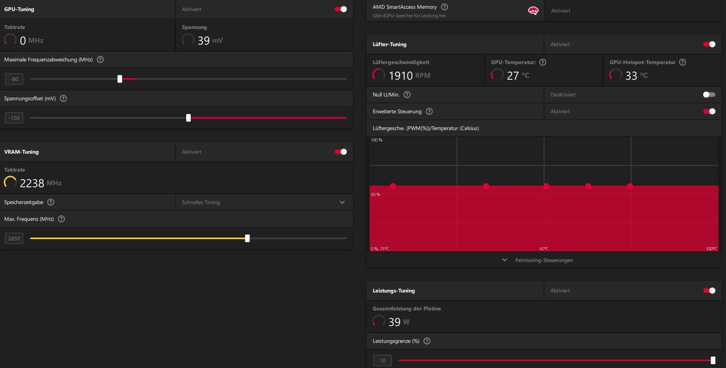Click the voltage reading 39 mV

210,40
